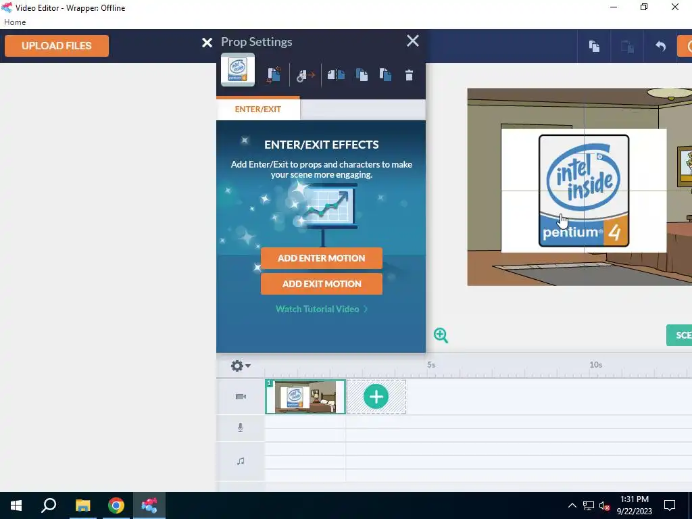Open Windows taskbar search
Viewport: 692px width, 519px height.
coord(49,505)
